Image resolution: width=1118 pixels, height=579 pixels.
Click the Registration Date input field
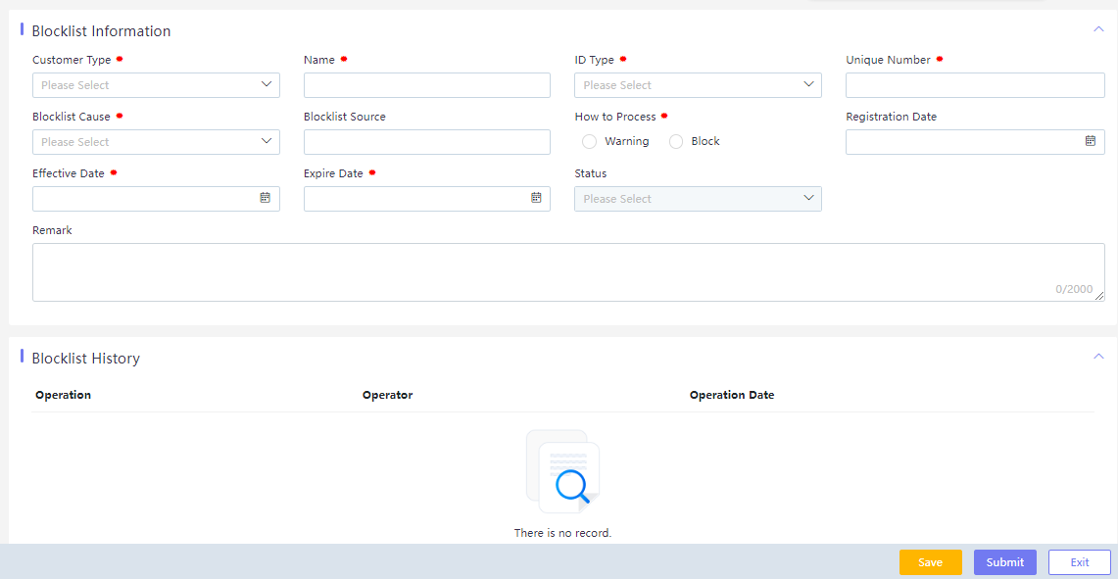[975, 142]
